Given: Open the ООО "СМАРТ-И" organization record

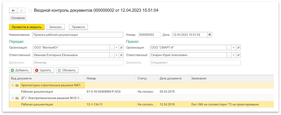Looking at the screenshot, I should tap(238, 47).
